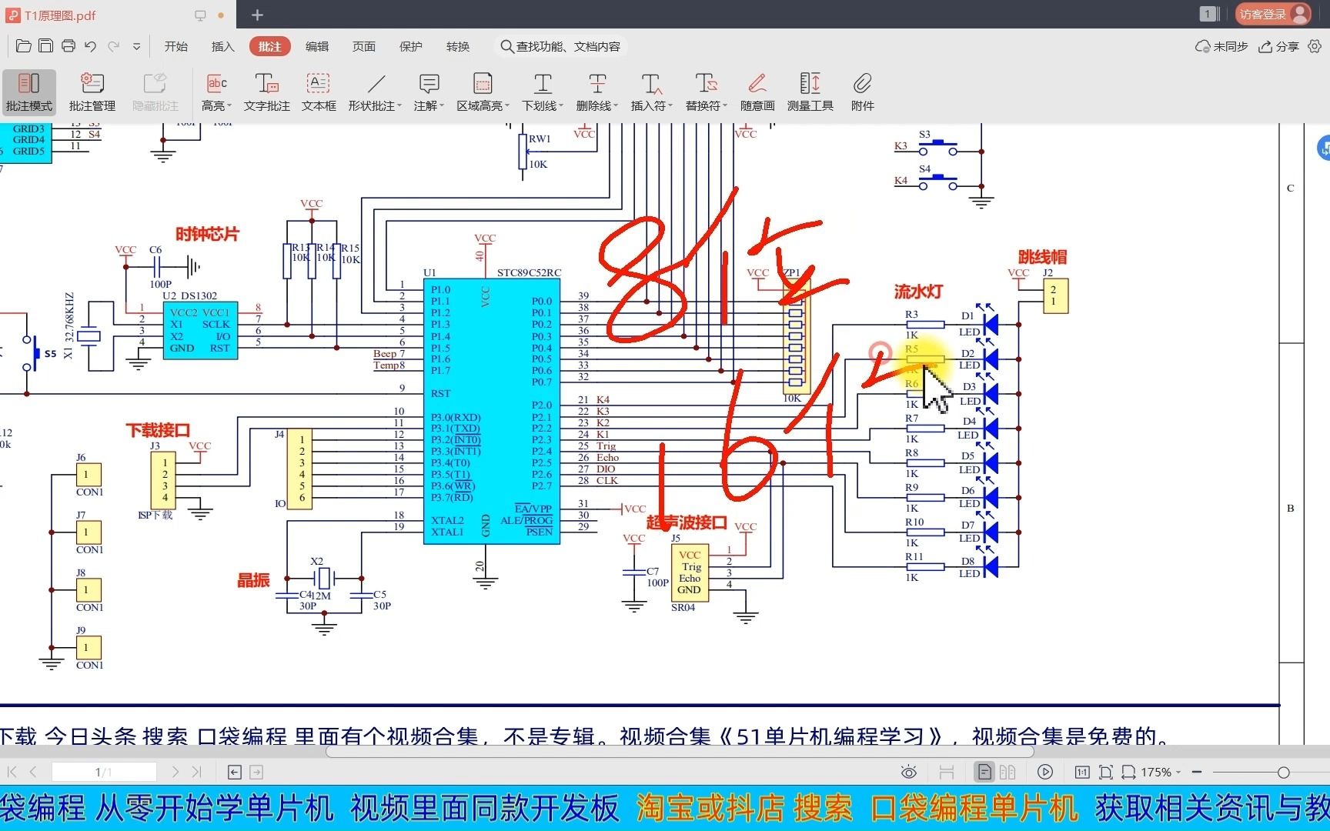The height and width of the screenshot is (831, 1330).
Task: Open the 编辑 menu tab
Action: coord(317,46)
